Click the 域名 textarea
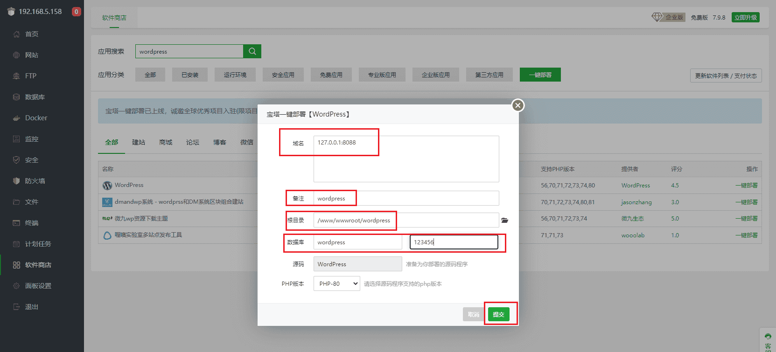This screenshot has height=352, width=776. pyautogui.click(x=406, y=159)
